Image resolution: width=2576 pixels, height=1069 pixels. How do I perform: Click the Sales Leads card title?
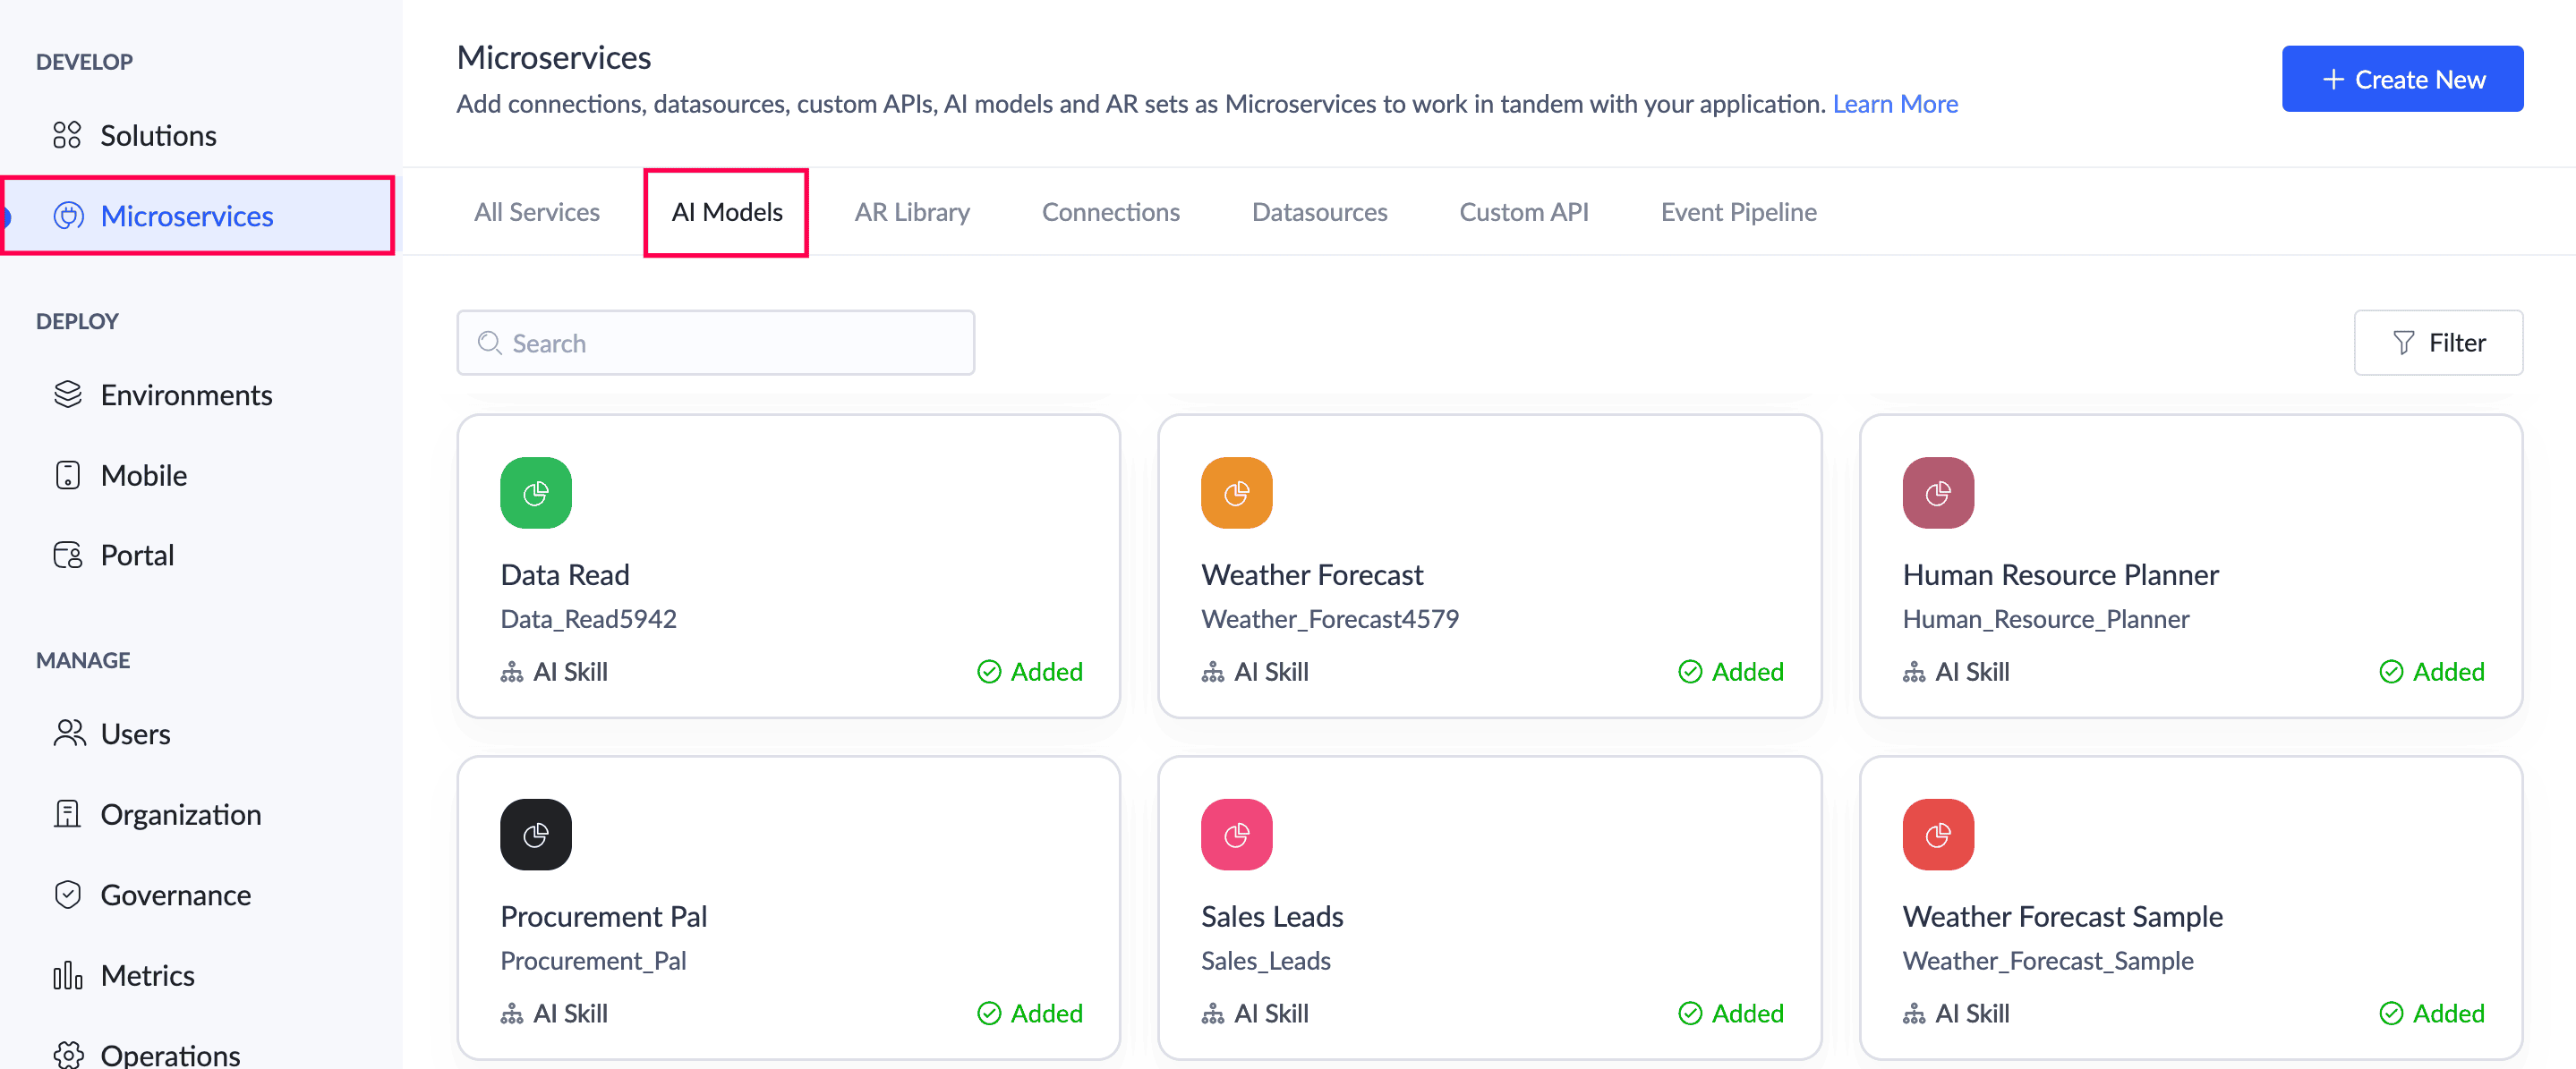coord(1272,916)
